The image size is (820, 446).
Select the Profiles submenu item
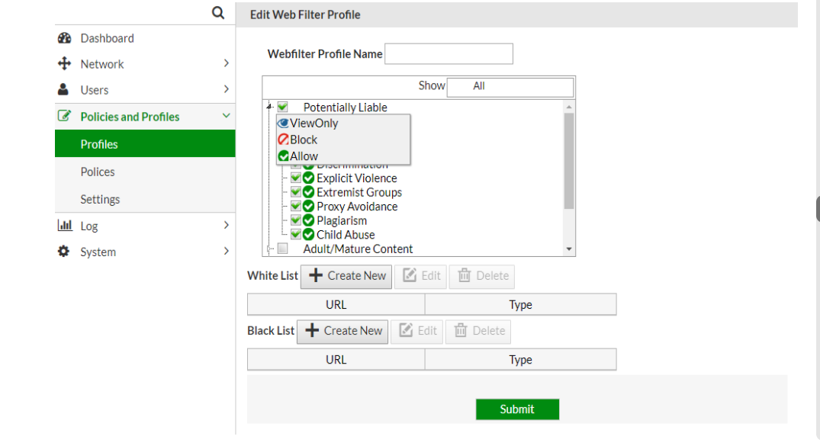pos(145,144)
